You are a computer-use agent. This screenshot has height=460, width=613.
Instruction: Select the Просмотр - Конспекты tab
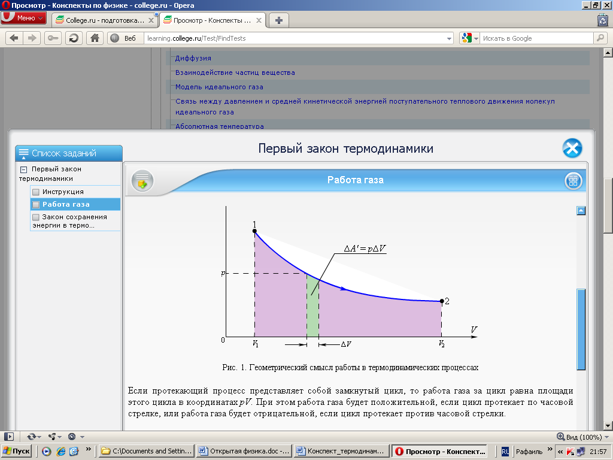(x=213, y=20)
